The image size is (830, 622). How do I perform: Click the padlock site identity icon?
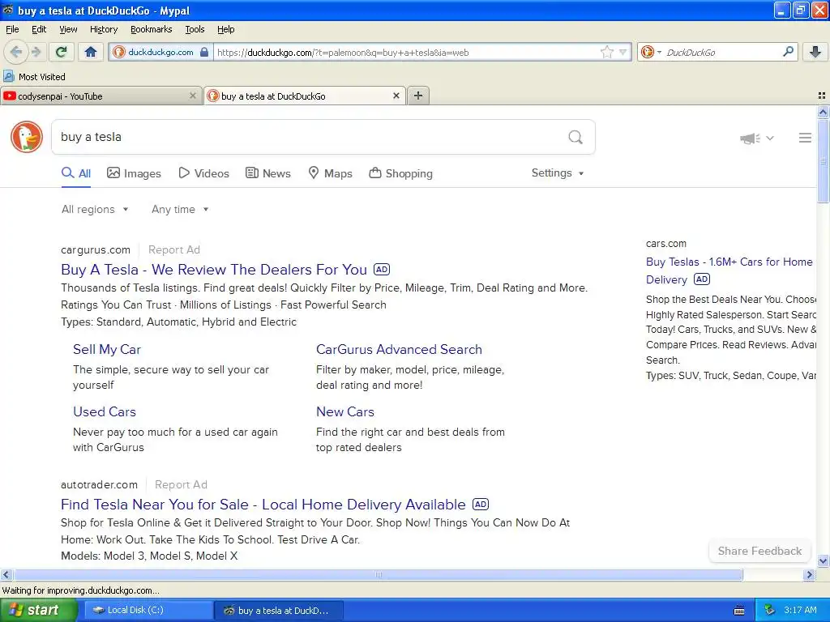204,52
